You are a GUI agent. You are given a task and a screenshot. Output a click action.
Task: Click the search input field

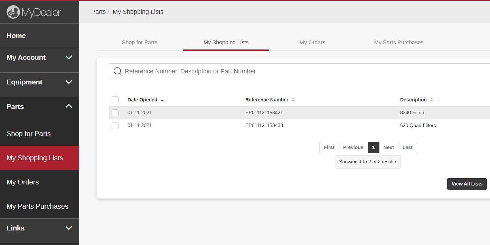pos(242,71)
